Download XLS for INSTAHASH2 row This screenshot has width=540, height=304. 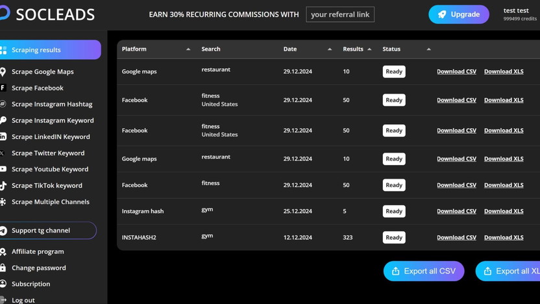point(504,237)
